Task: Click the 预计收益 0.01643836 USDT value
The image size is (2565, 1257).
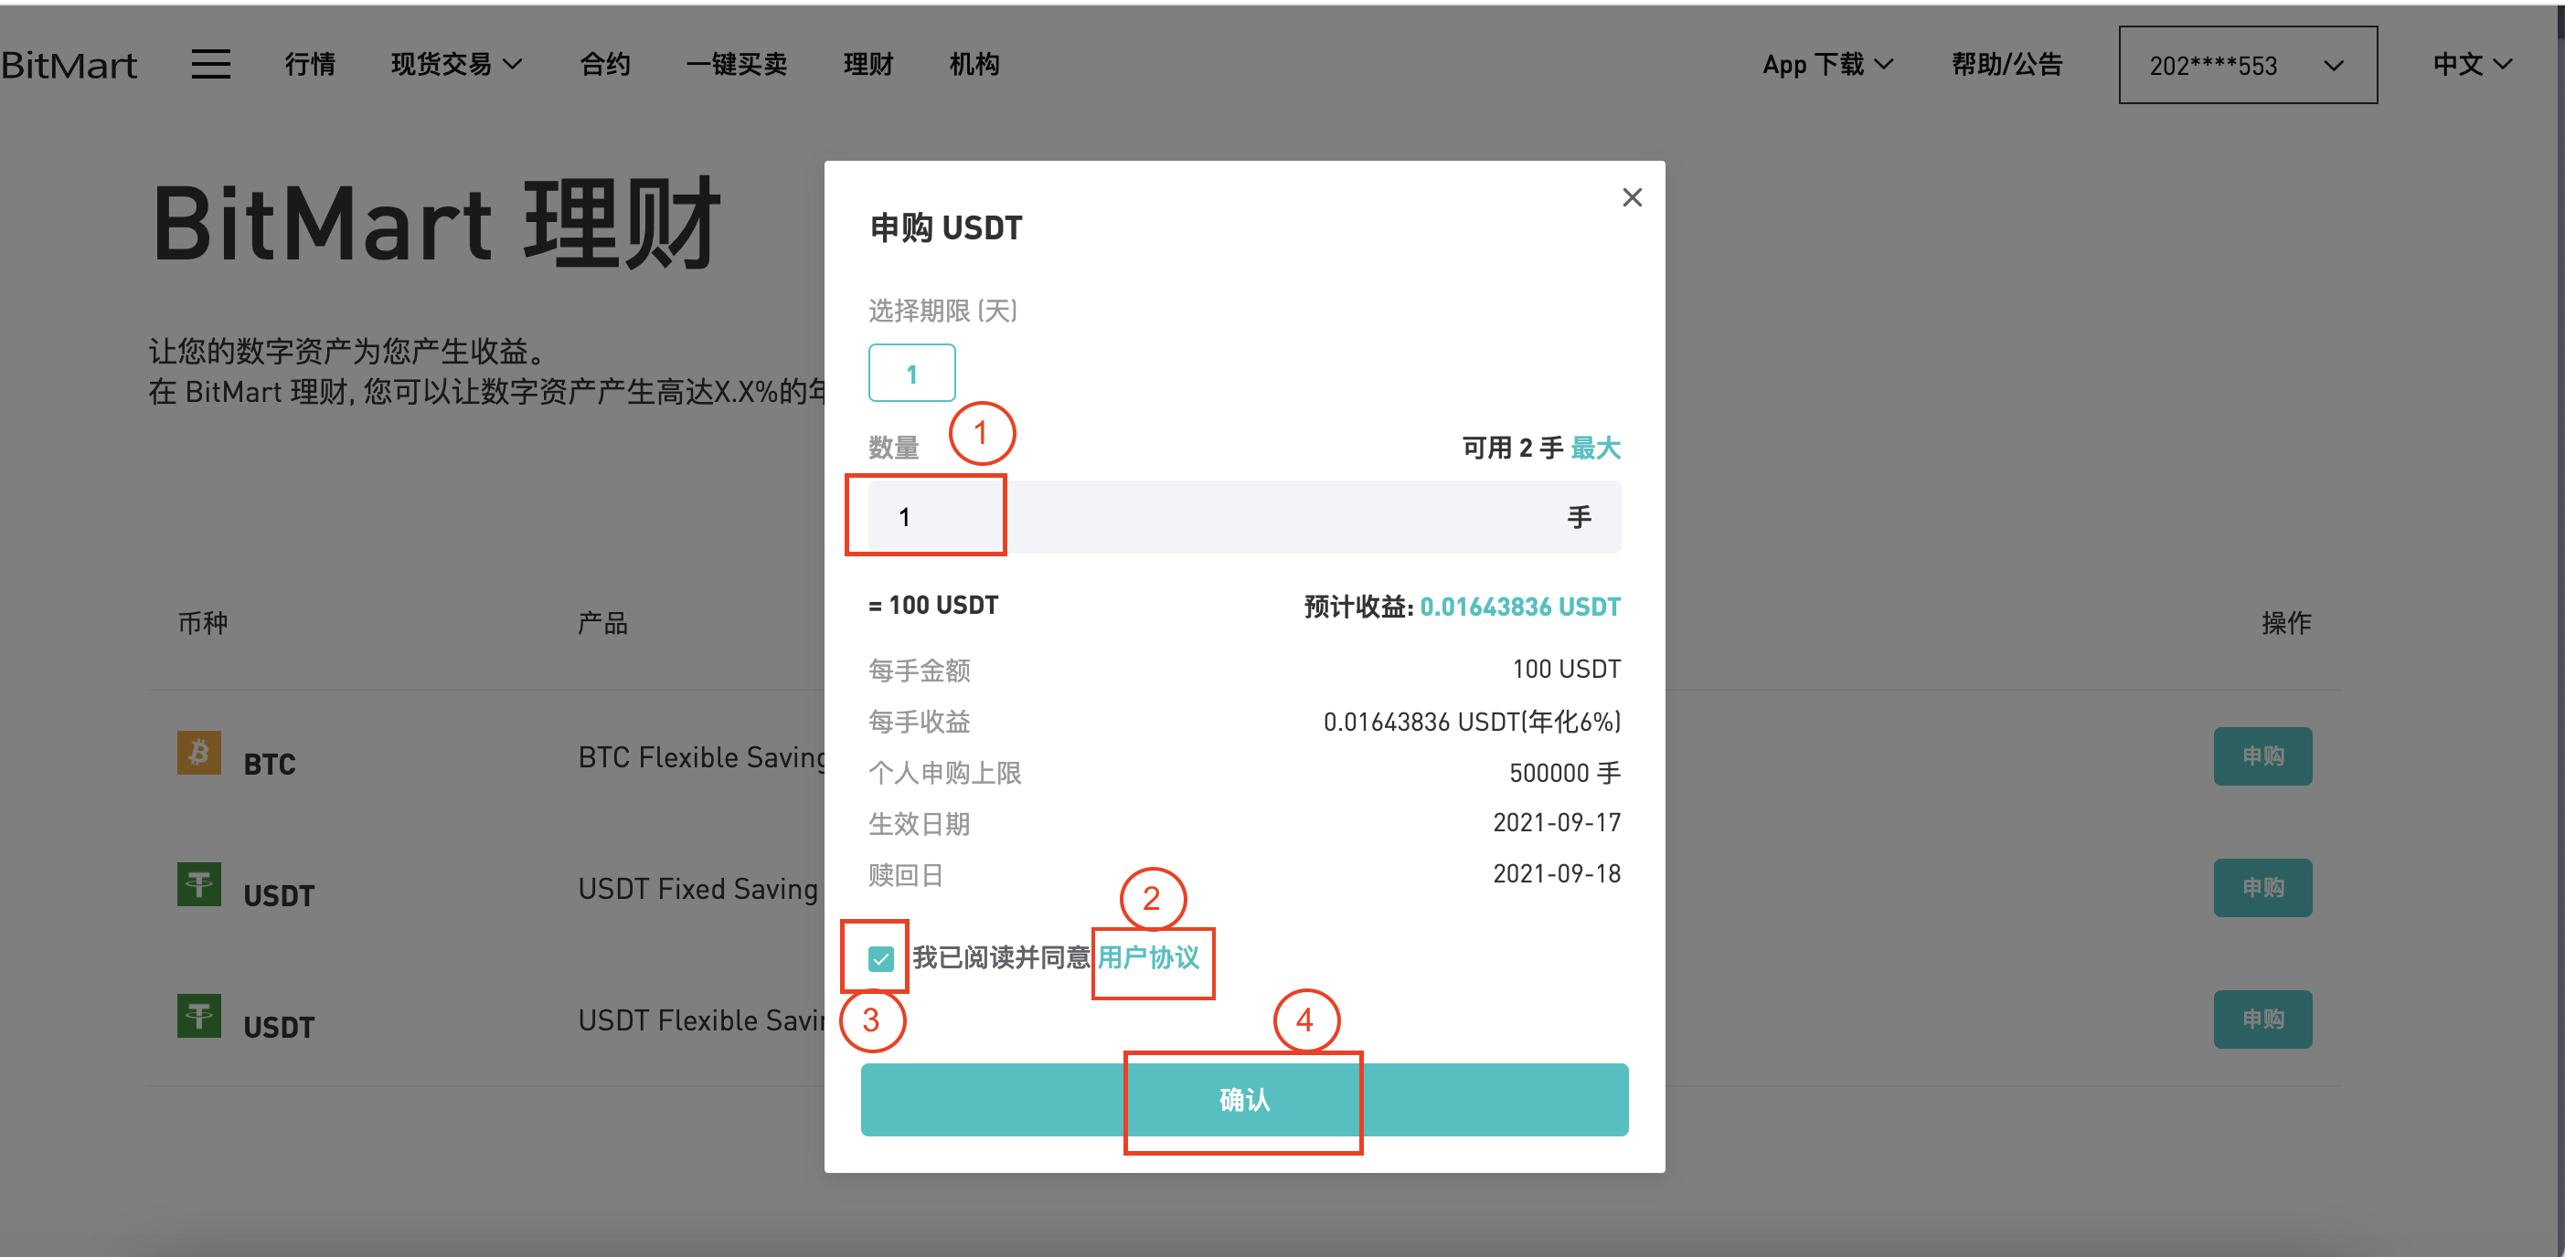Action: pos(1519,606)
